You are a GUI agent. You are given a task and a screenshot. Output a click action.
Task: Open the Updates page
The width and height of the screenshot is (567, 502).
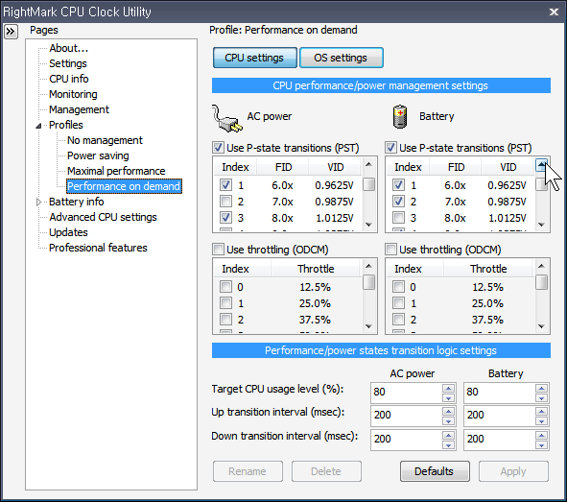68,232
